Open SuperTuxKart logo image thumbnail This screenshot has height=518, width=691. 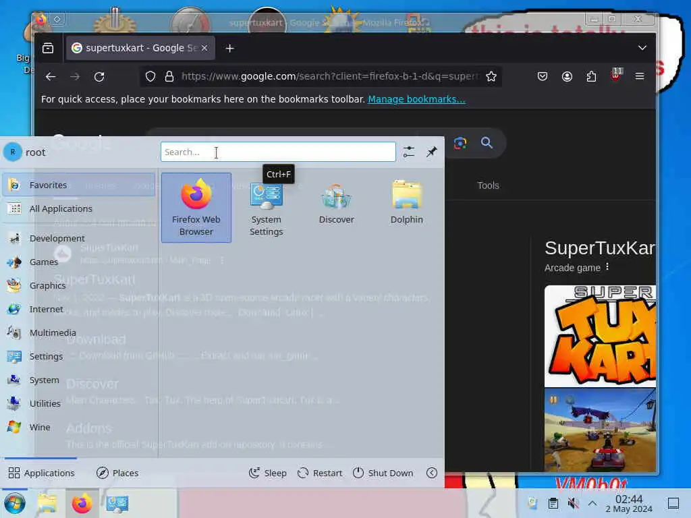pyautogui.click(x=600, y=336)
